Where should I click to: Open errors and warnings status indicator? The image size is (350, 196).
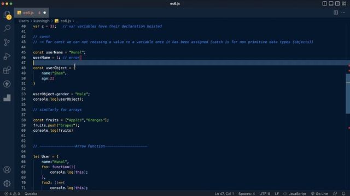[x=12, y=194]
